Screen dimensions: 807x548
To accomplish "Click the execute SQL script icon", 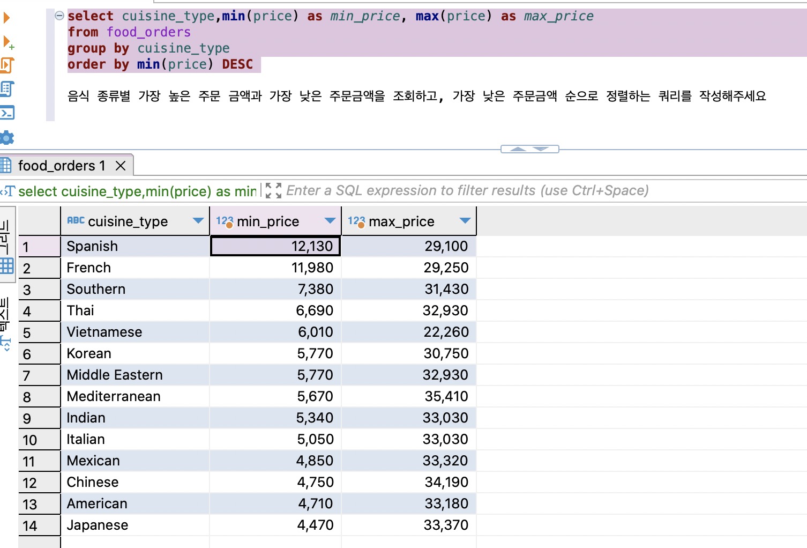I will 6,65.
